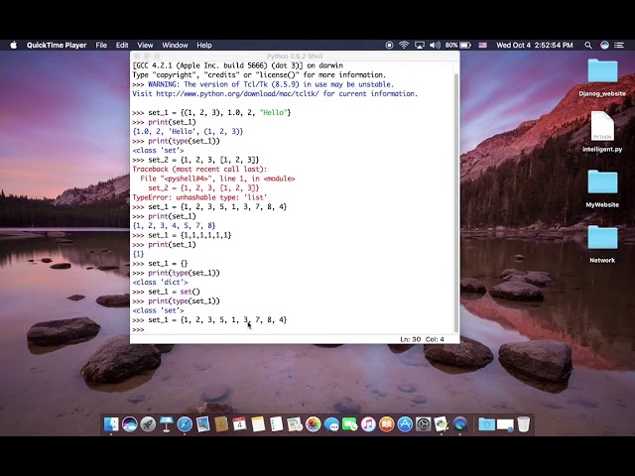635x476 pixels.
Task: Open the blue folder stack in Dock
Action: [x=487, y=424]
